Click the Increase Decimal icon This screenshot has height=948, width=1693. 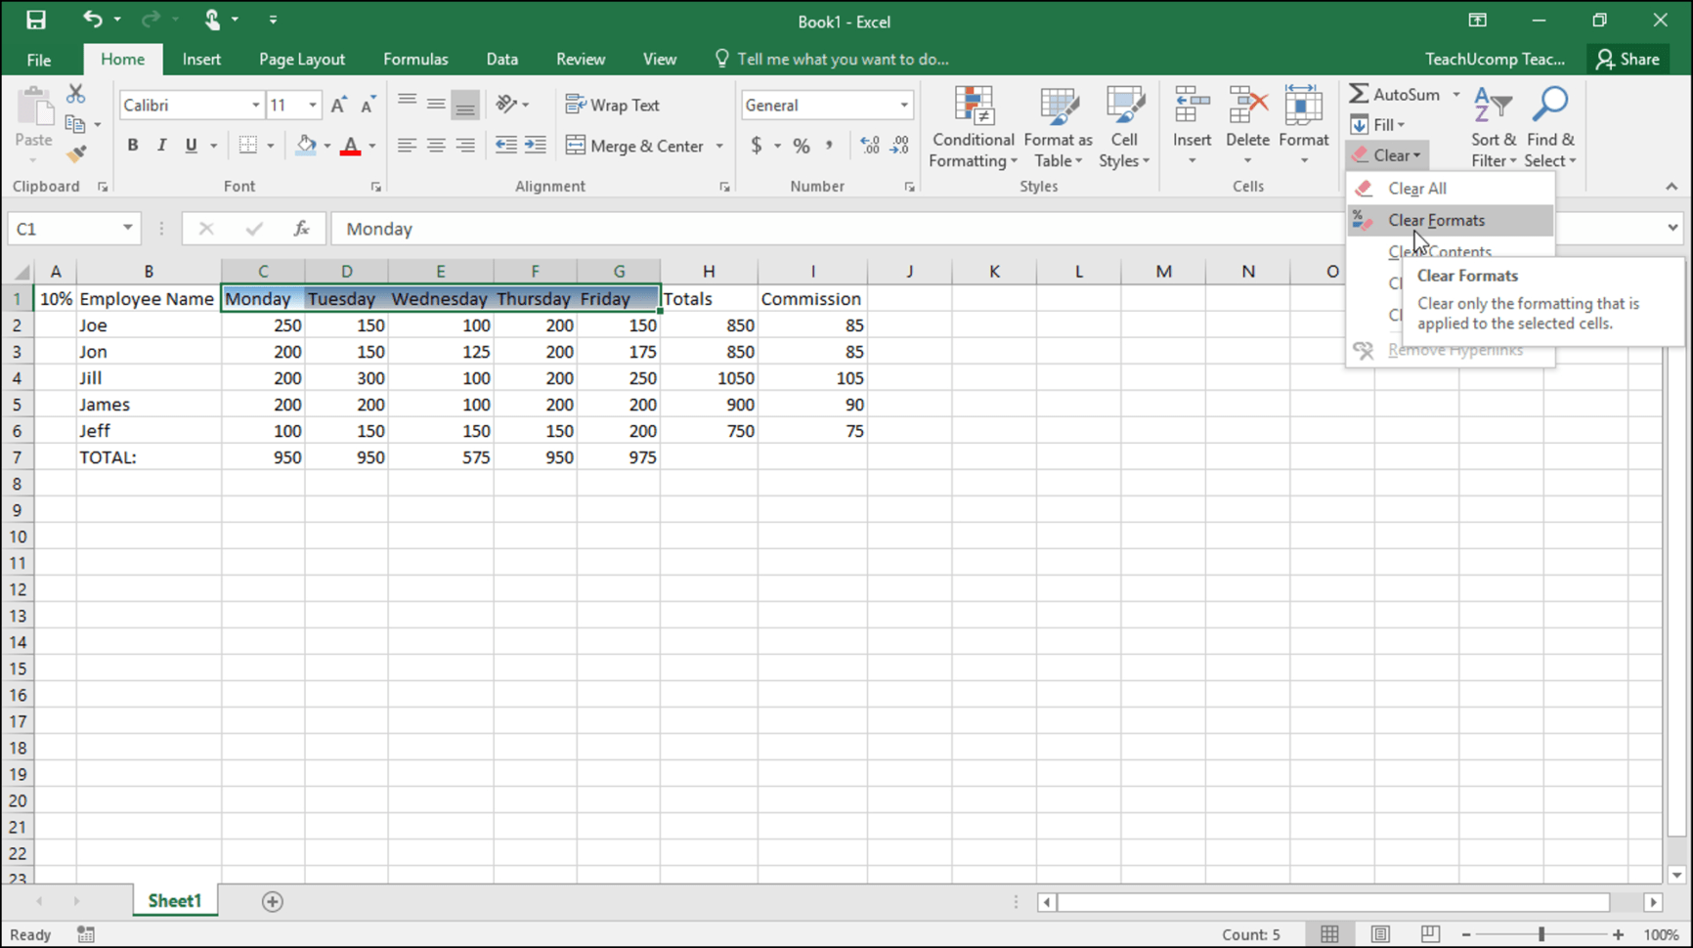(868, 145)
